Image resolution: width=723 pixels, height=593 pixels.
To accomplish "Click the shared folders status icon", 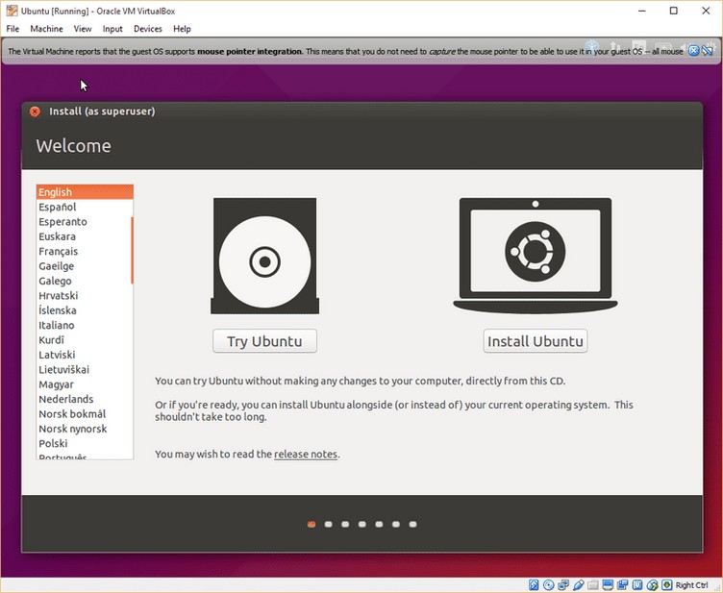I will click(593, 585).
